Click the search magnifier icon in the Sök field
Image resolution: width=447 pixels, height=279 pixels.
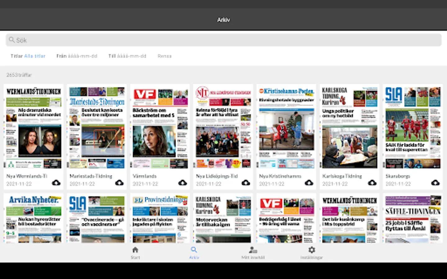tap(12, 40)
